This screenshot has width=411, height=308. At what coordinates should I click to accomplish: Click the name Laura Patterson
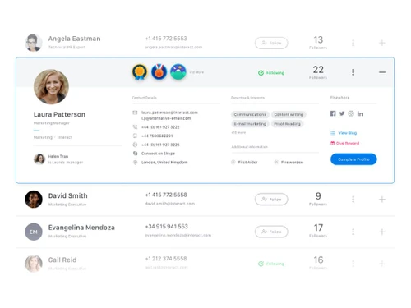click(x=59, y=114)
